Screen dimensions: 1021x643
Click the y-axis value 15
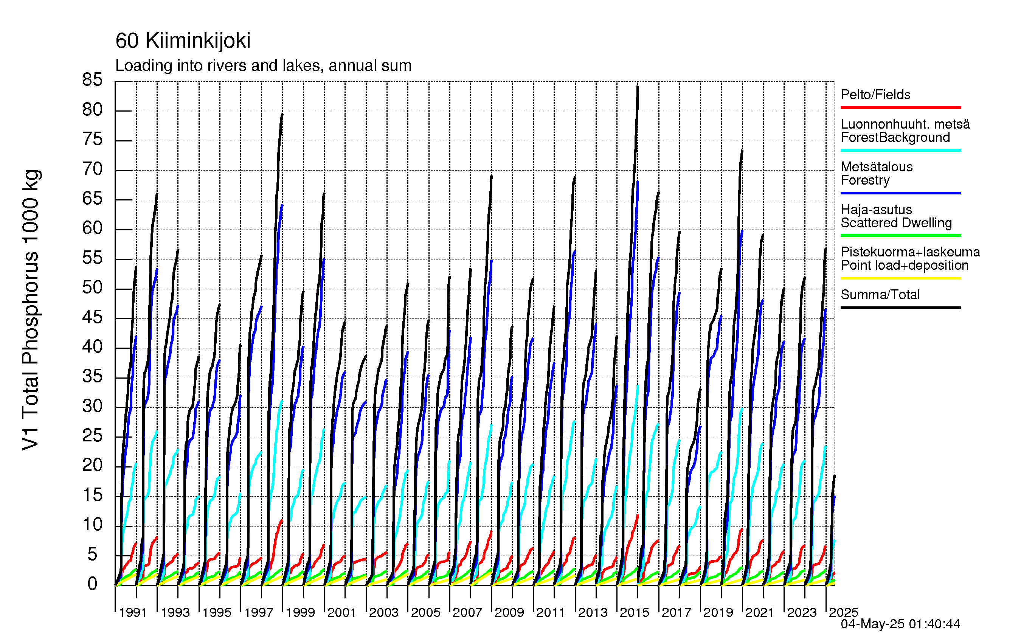tap(92, 495)
